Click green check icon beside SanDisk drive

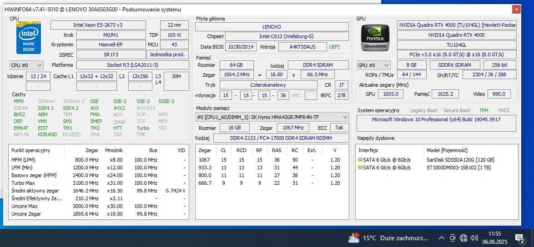pyautogui.click(x=360, y=160)
